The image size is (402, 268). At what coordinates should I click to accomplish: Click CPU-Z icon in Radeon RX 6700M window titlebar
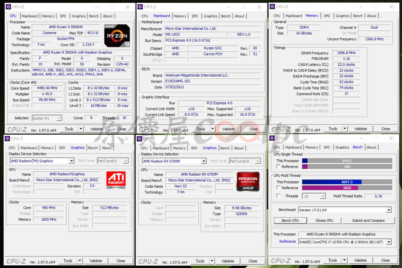[x=139, y=139]
